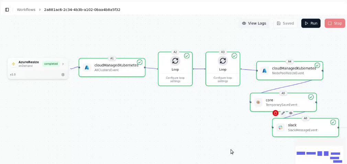
Task: Click the Azure icon on NodePoolResizeEvent node
Action: tap(265, 71)
